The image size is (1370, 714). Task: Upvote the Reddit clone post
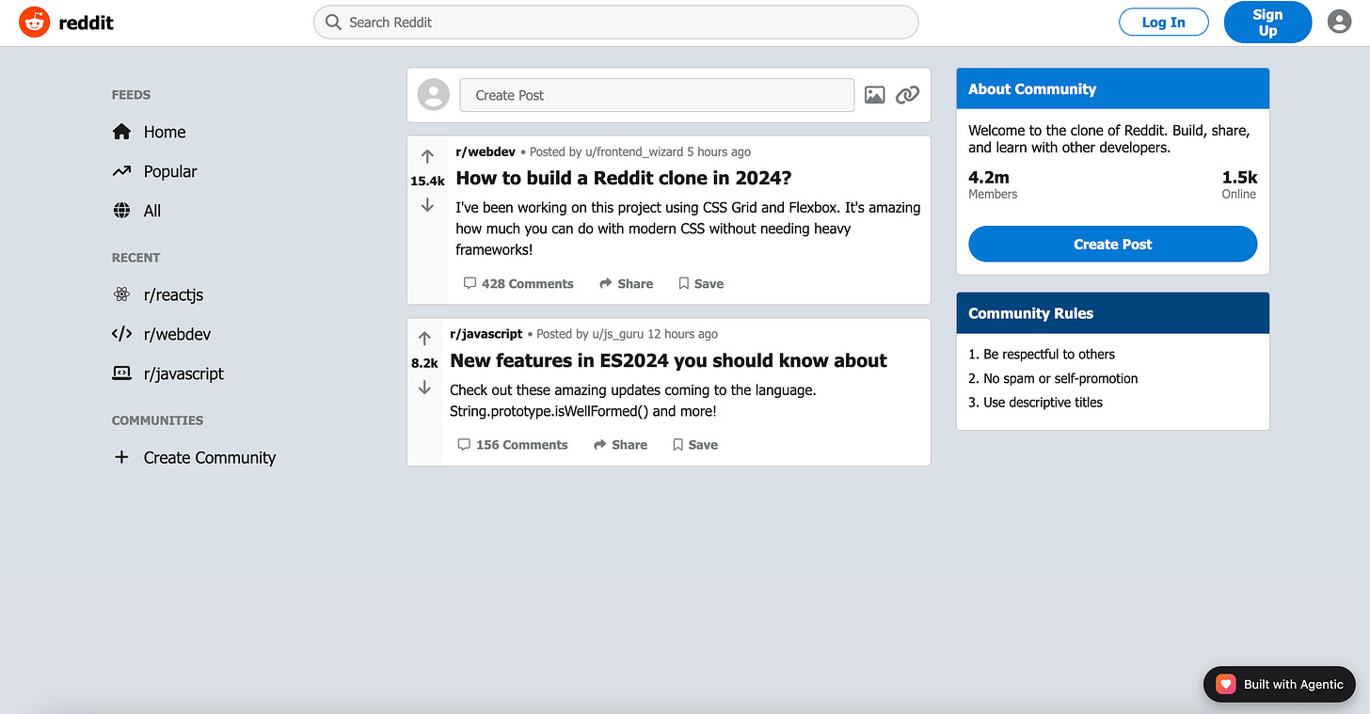pos(427,157)
